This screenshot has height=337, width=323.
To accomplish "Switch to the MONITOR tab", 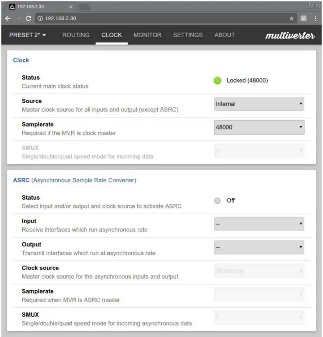I will [x=147, y=35].
